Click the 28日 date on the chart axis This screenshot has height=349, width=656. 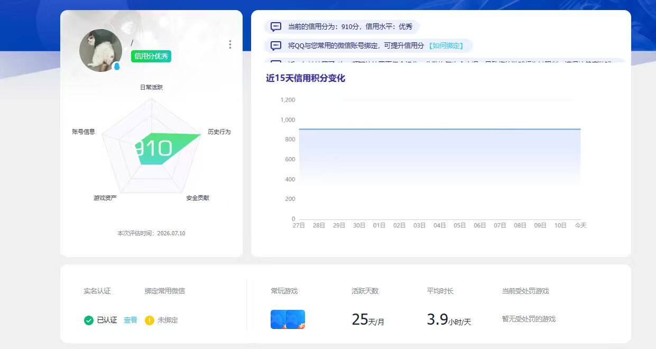coord(319,225)
